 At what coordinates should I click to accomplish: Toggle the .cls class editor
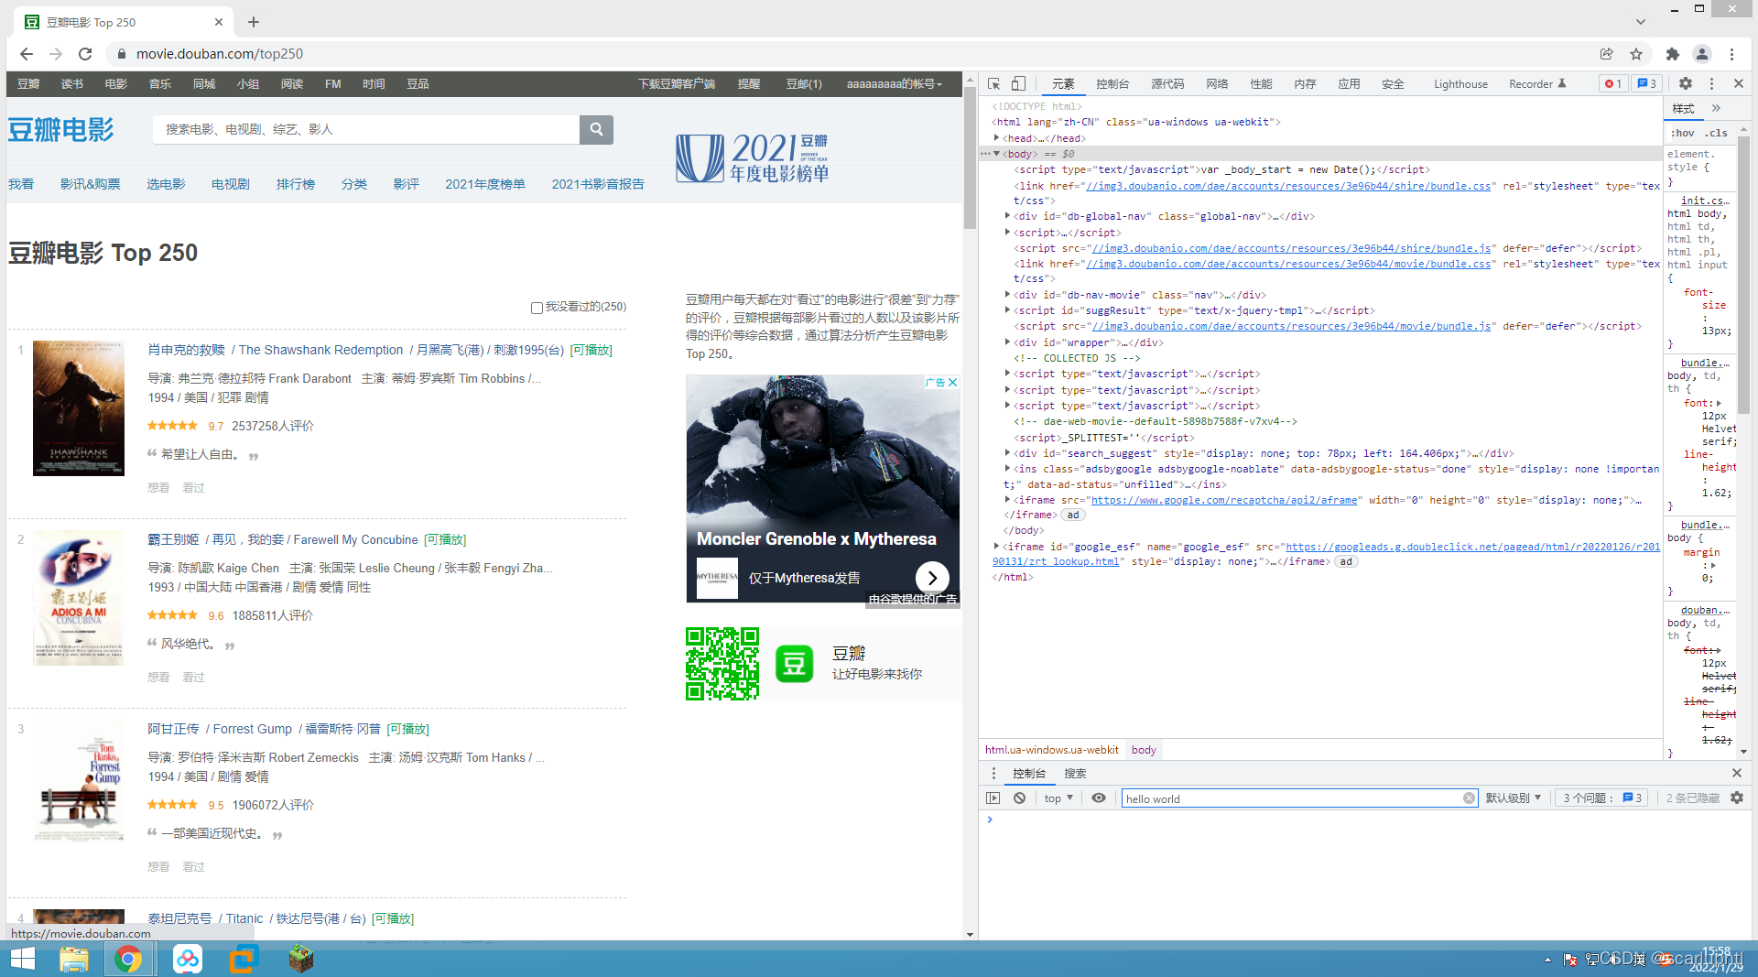pyautogui.click(x=1715, y=133)
